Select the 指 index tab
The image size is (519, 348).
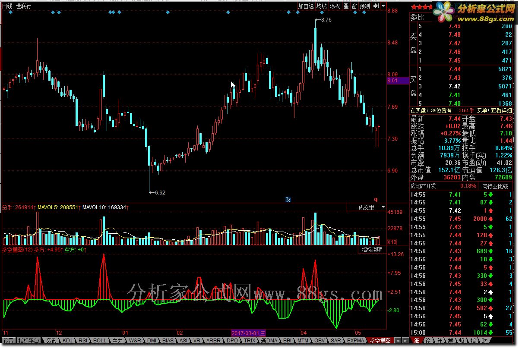[x=473, y=341]
